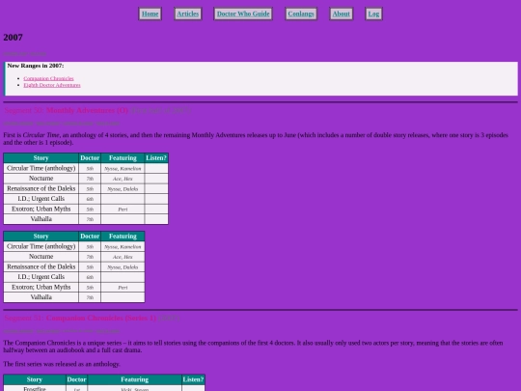521x391 pixels.
Task: Click the Listen? header in the first table
Action: 156,158
